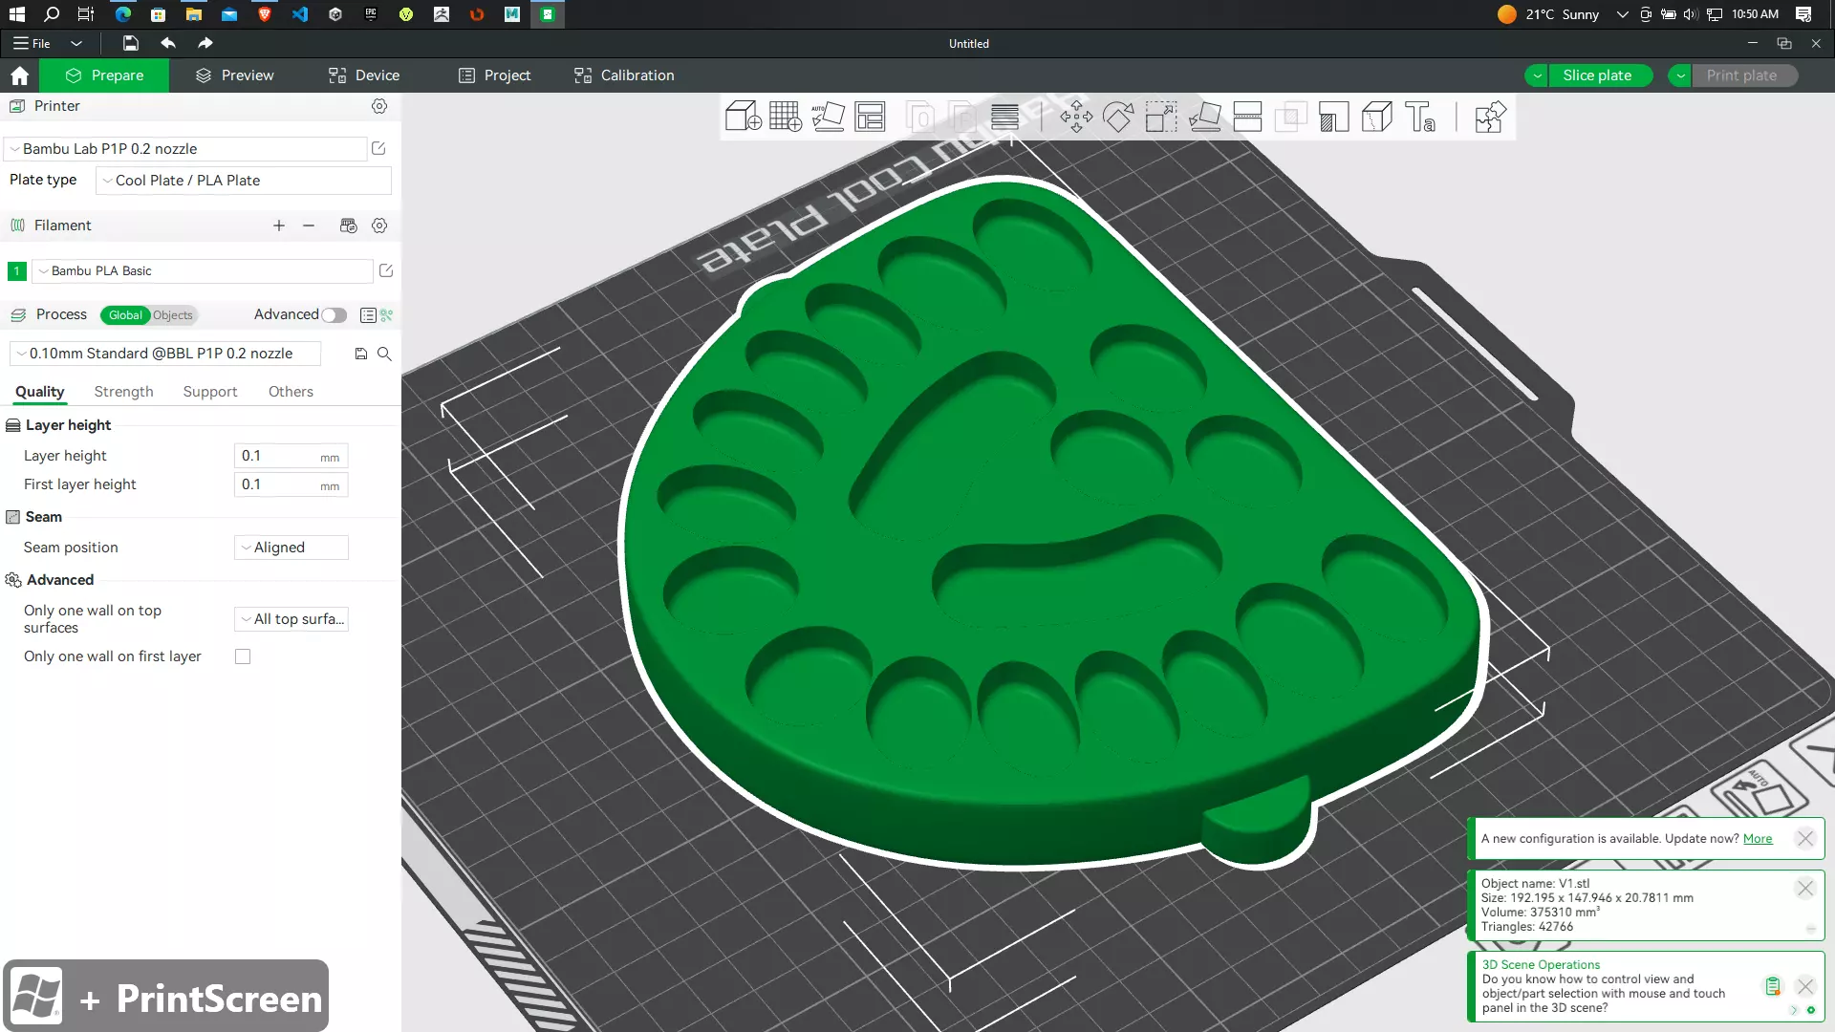
Task: Open the Assembly view puzzle icon
Action: 1489,117
